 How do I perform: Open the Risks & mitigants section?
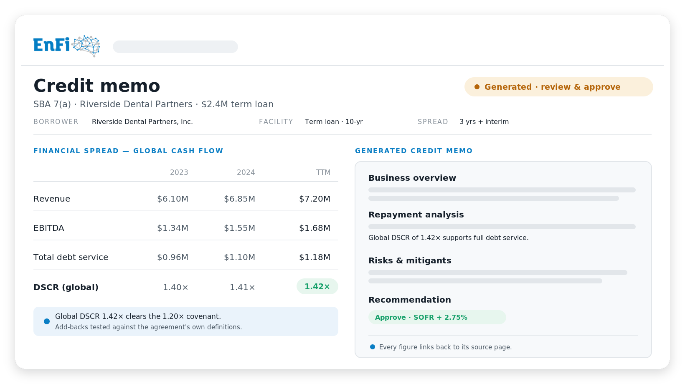click(x=410, y=260)
